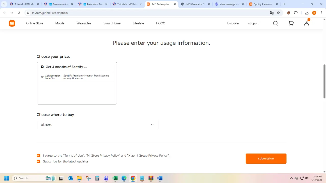This screenshot has height=183, width=326.
Task: Open the volume control in system tray
Action: 307,178
